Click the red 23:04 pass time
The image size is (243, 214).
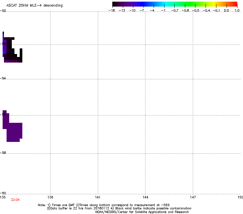(x=15, y=200)
